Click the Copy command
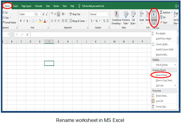Viewport: 182px width, 124px height. 6,18
